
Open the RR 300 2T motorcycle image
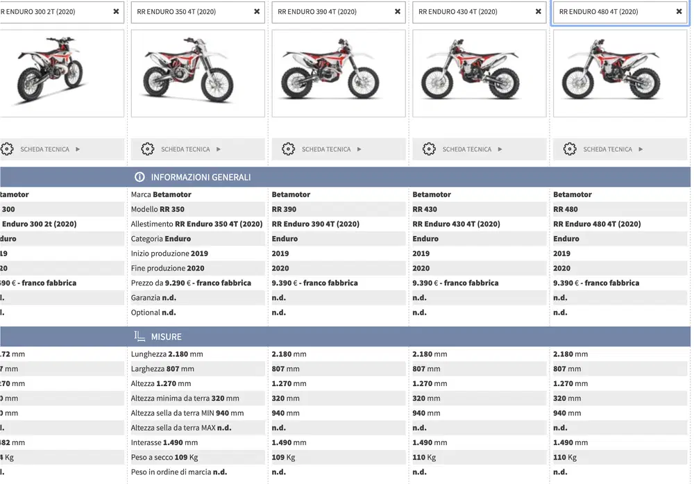62,73
